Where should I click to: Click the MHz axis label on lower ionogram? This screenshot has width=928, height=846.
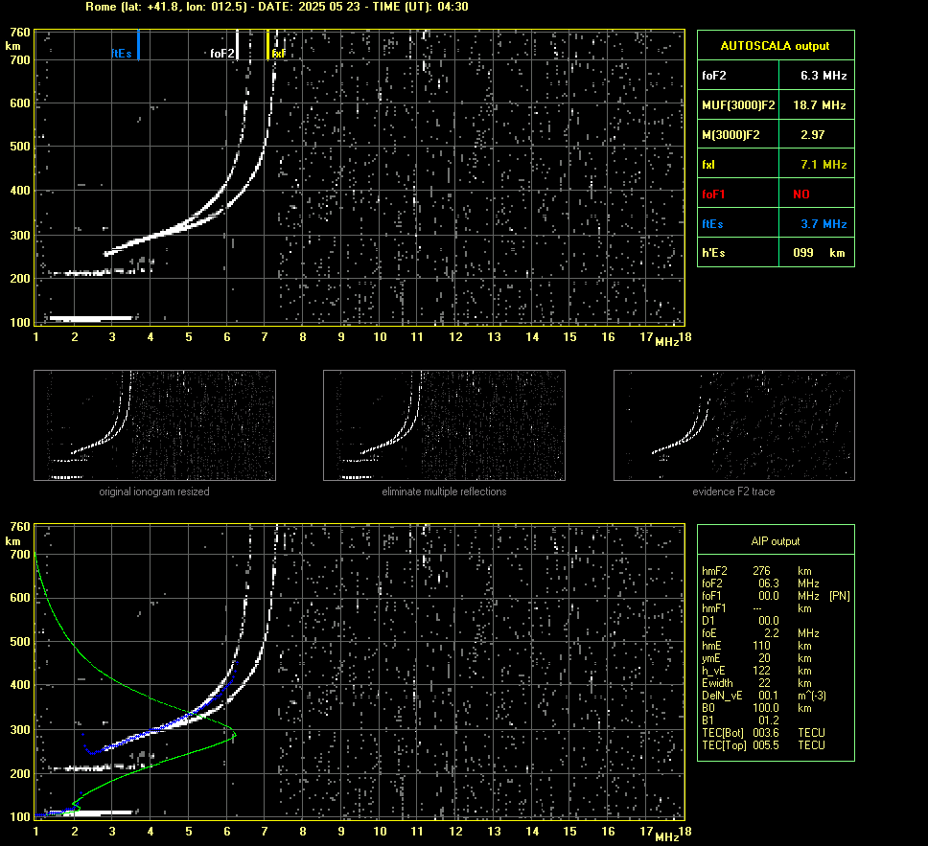(x=667, y=836)
